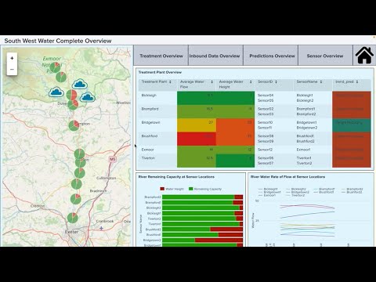This screenshot has height=282, width=376.
Task: Toggle Remaining Capacity legend series
Action: click(205, 189)
